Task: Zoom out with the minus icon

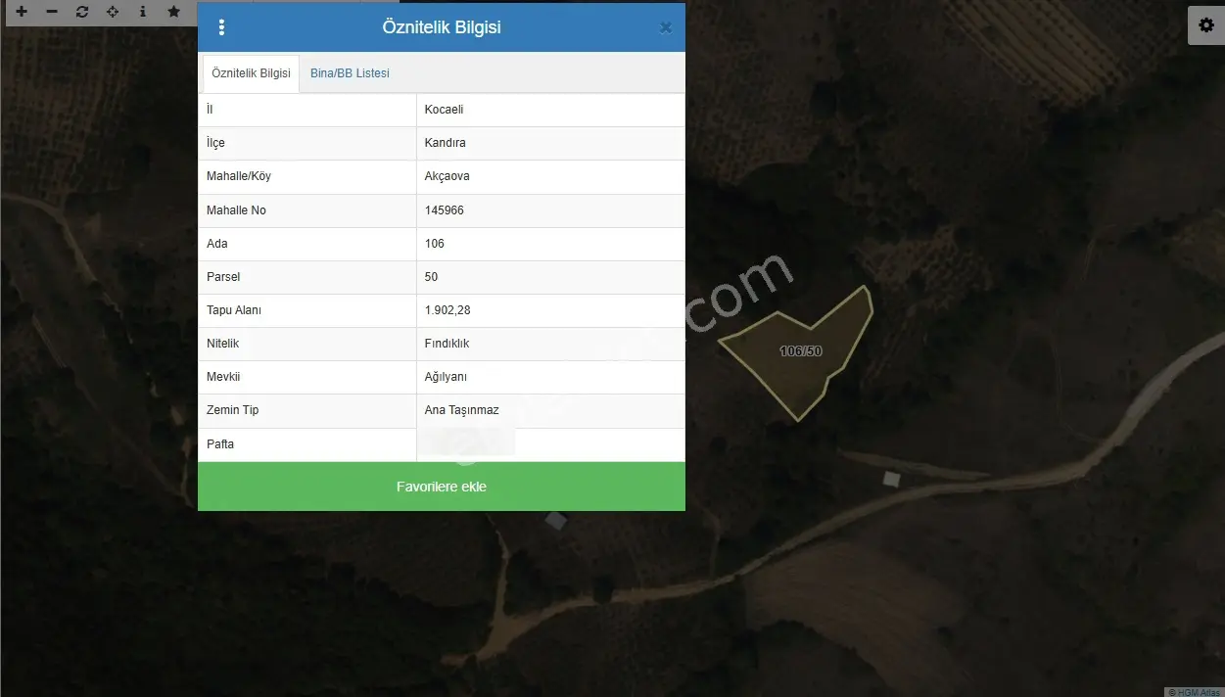Action: [52, 12]
